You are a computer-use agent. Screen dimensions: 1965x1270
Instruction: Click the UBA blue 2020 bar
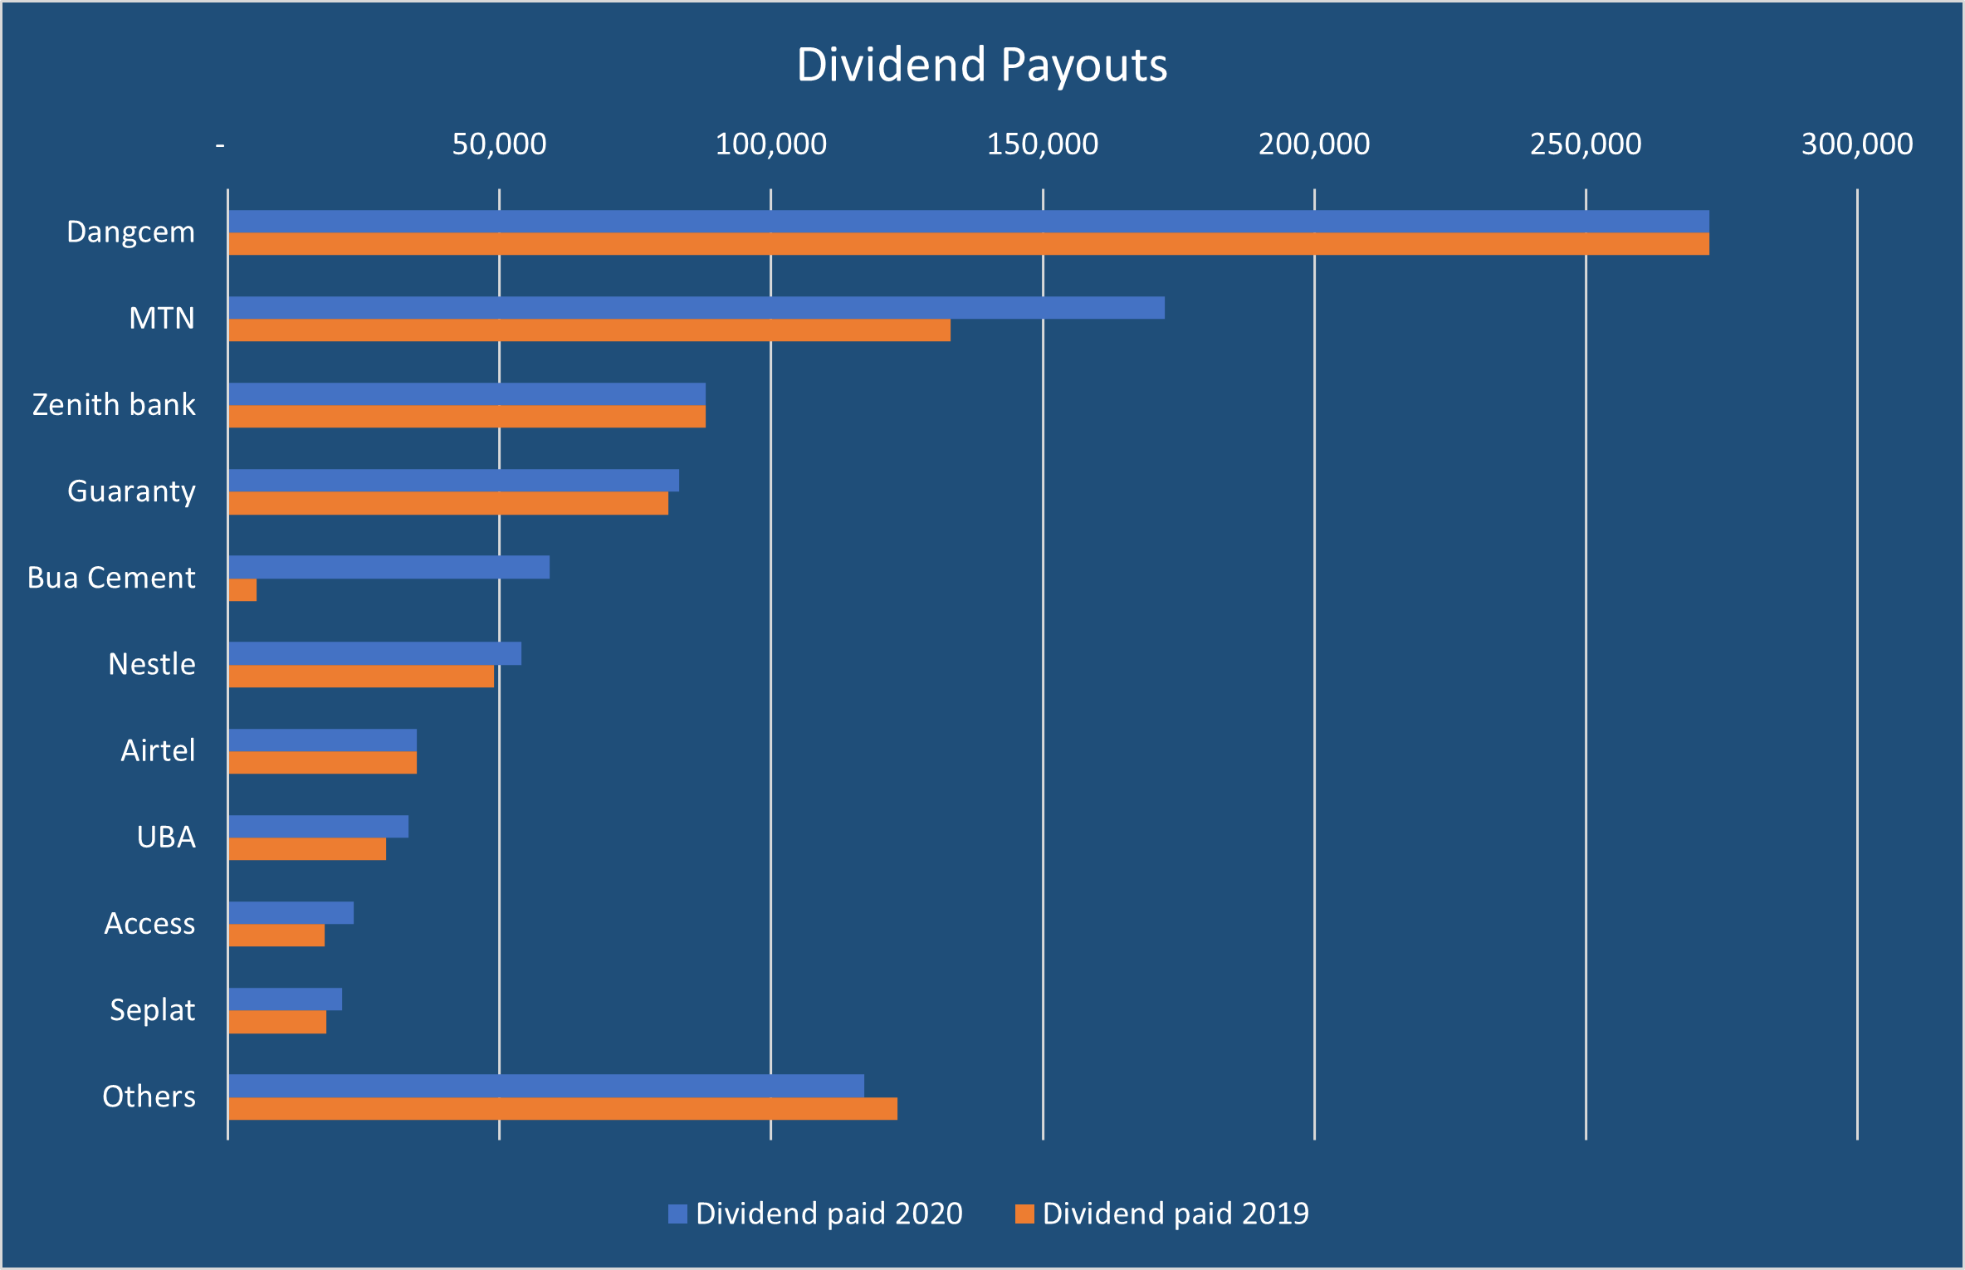[x=318, y=826]
